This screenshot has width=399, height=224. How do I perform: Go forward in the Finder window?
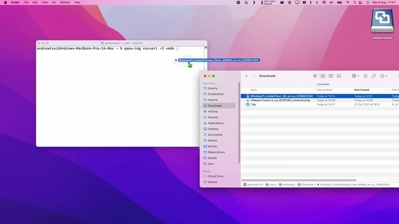(254, 76)
